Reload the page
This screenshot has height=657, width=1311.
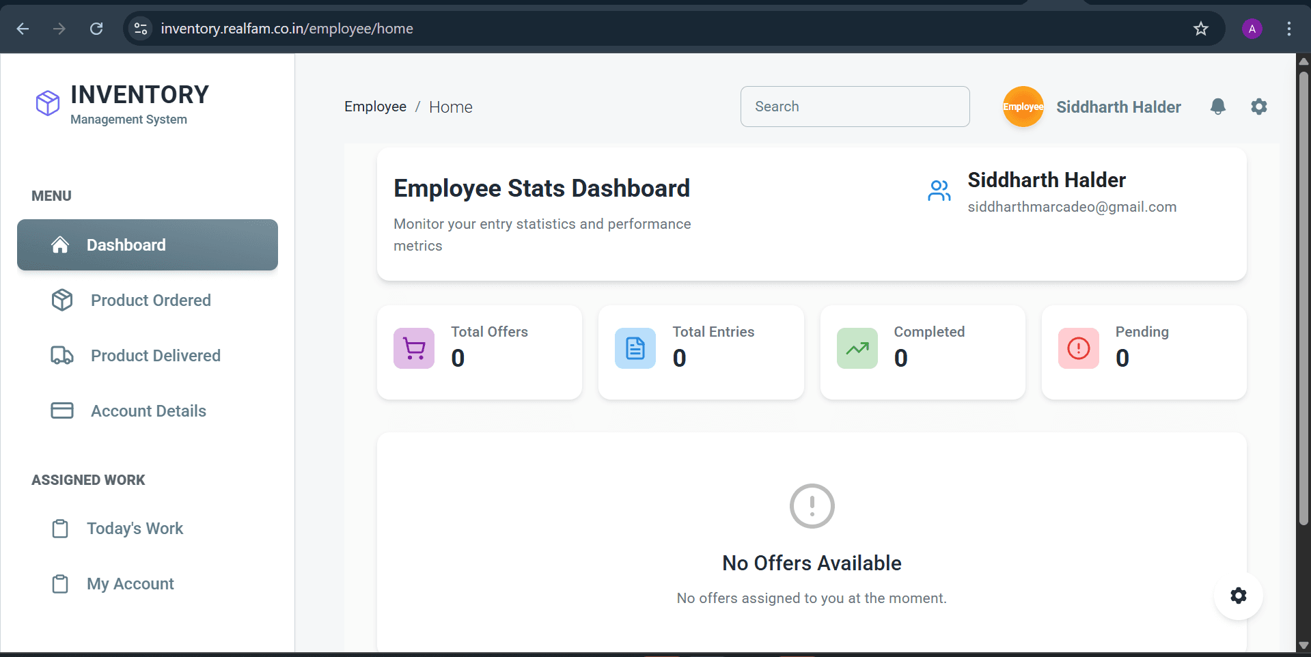point(96,29)
